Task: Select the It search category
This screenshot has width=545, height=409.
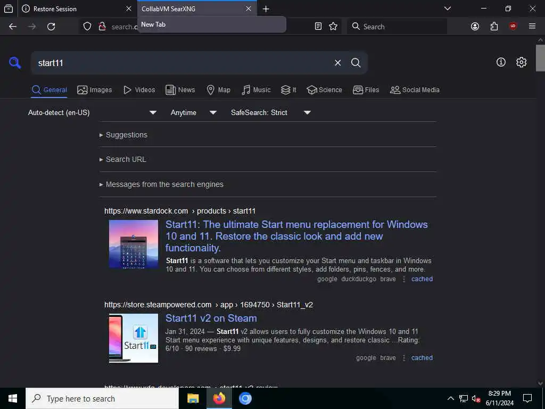Action: (288, 89)
